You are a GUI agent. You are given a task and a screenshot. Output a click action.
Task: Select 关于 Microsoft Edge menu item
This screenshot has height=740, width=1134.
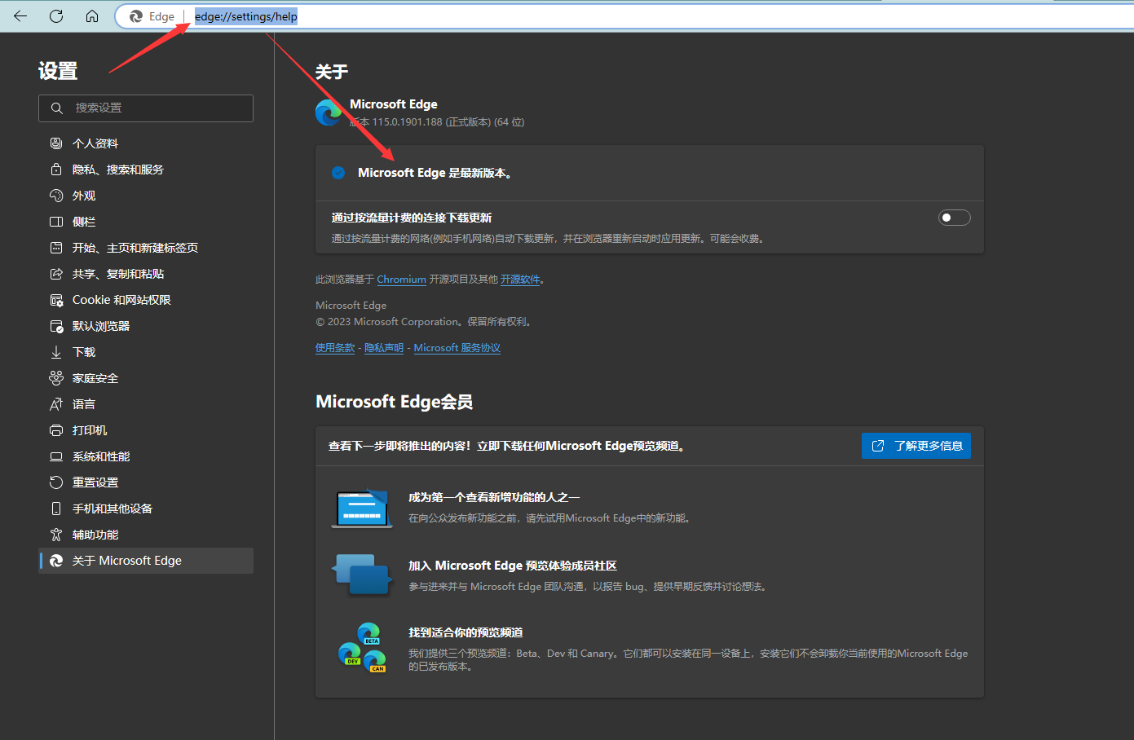[146, 561]
